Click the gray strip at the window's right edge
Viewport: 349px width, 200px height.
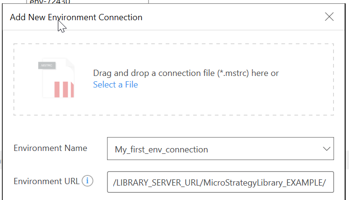(348, 160)
